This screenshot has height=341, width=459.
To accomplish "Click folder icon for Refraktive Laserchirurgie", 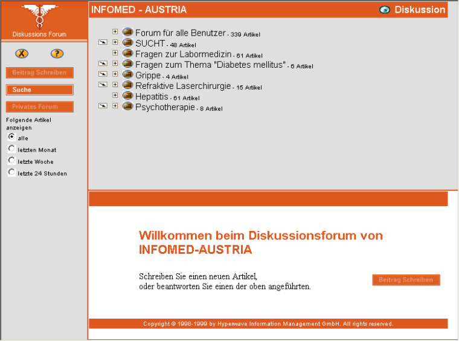I will 127,85.
